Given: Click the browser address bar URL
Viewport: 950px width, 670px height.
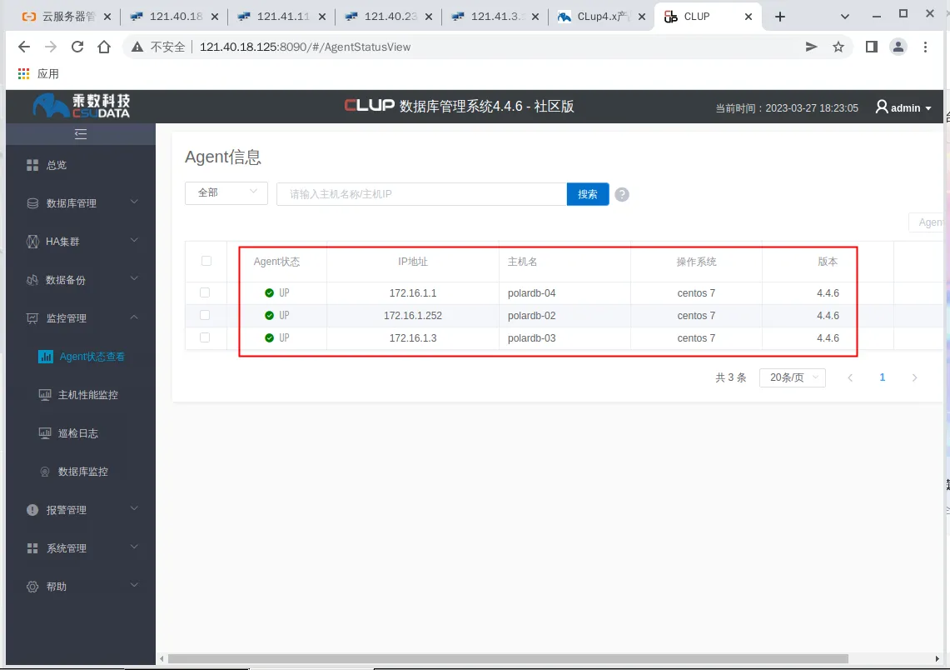Looking at the screenshot, I should 306,47.
